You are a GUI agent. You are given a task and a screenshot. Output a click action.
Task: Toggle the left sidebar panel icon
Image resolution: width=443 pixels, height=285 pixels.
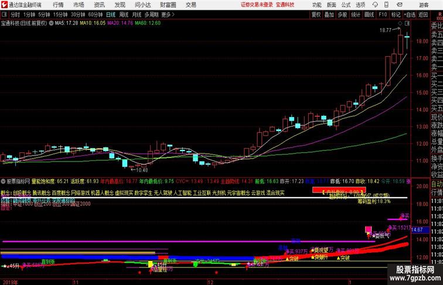click(4, 15)
